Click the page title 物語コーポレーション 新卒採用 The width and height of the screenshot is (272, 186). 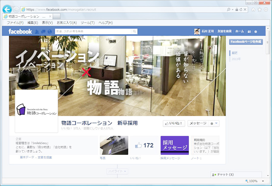tap(99, 123)
